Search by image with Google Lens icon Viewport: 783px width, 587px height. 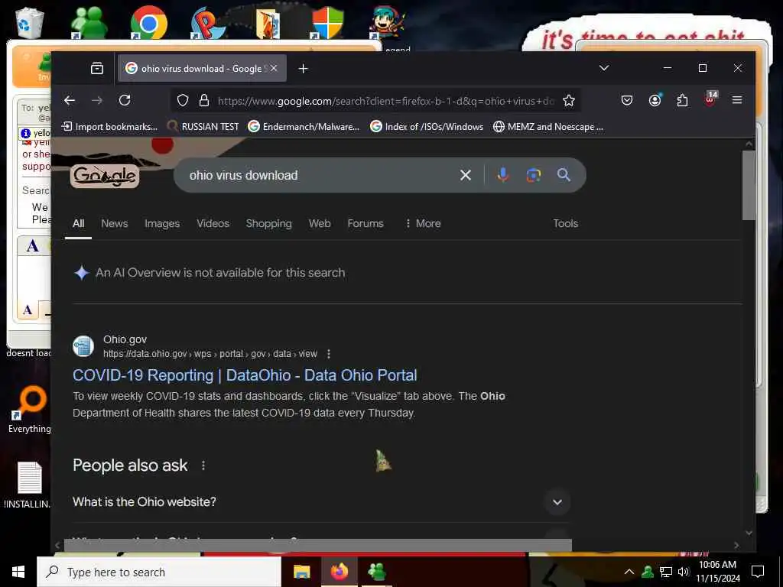pos(533,175)
